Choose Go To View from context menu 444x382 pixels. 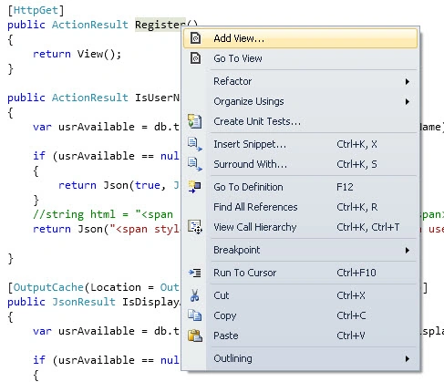[x=300, y=58]
